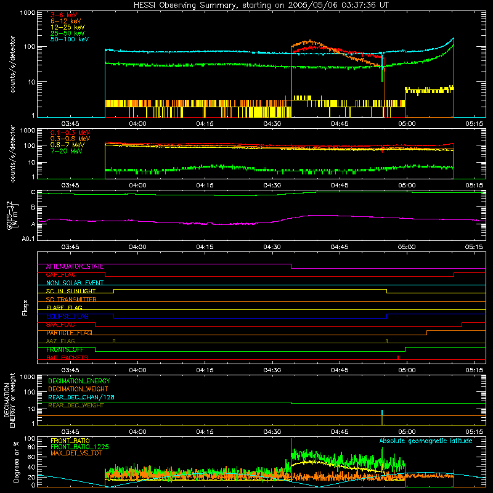This screenshot has width=493, height=493.
Task: Select the REAR_DEC_WEIGHT legend label
Action: (76, 405)
